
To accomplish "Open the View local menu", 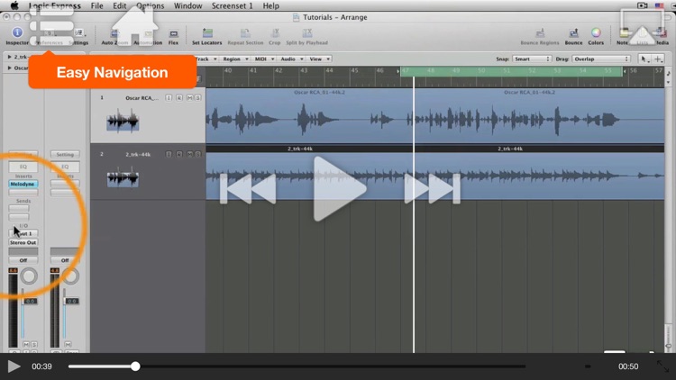I will pyautogui.click(x=319, y=59).
